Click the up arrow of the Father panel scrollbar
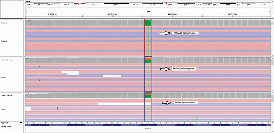This screenshot has width=274, height=133. point(272,94)
